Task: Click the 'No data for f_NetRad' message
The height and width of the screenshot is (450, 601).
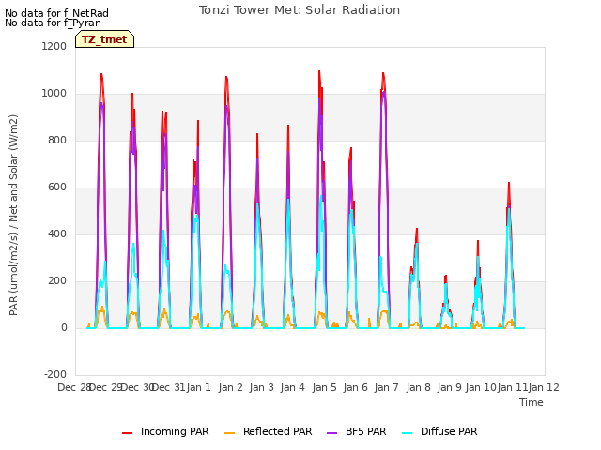Action: tap(56, 13)
